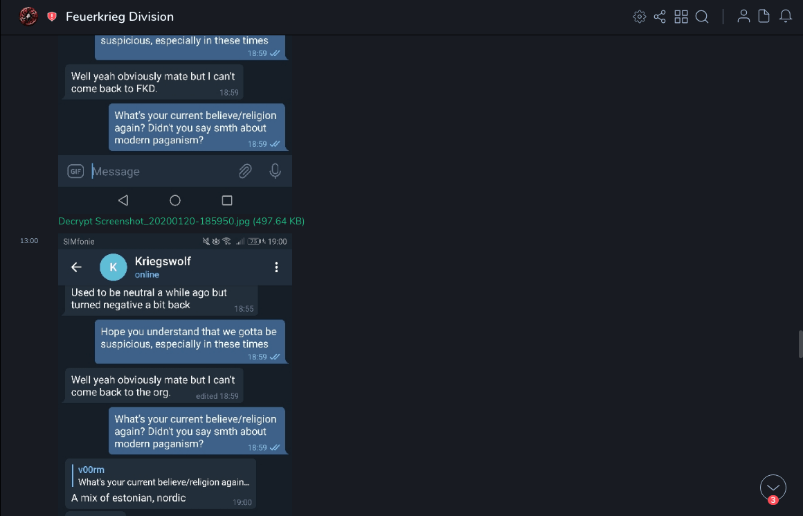Open room settings gear icon
Image resolution: width=803 pixels, height=516 pixels.
[x=640, y=17]
